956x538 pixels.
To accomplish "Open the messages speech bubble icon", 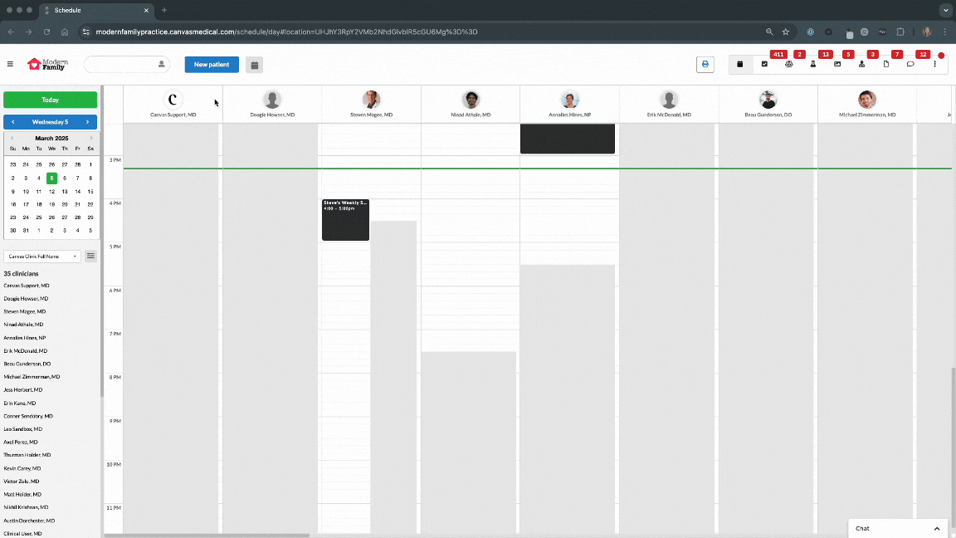I will pyautogui.click(x=910, y=64).
